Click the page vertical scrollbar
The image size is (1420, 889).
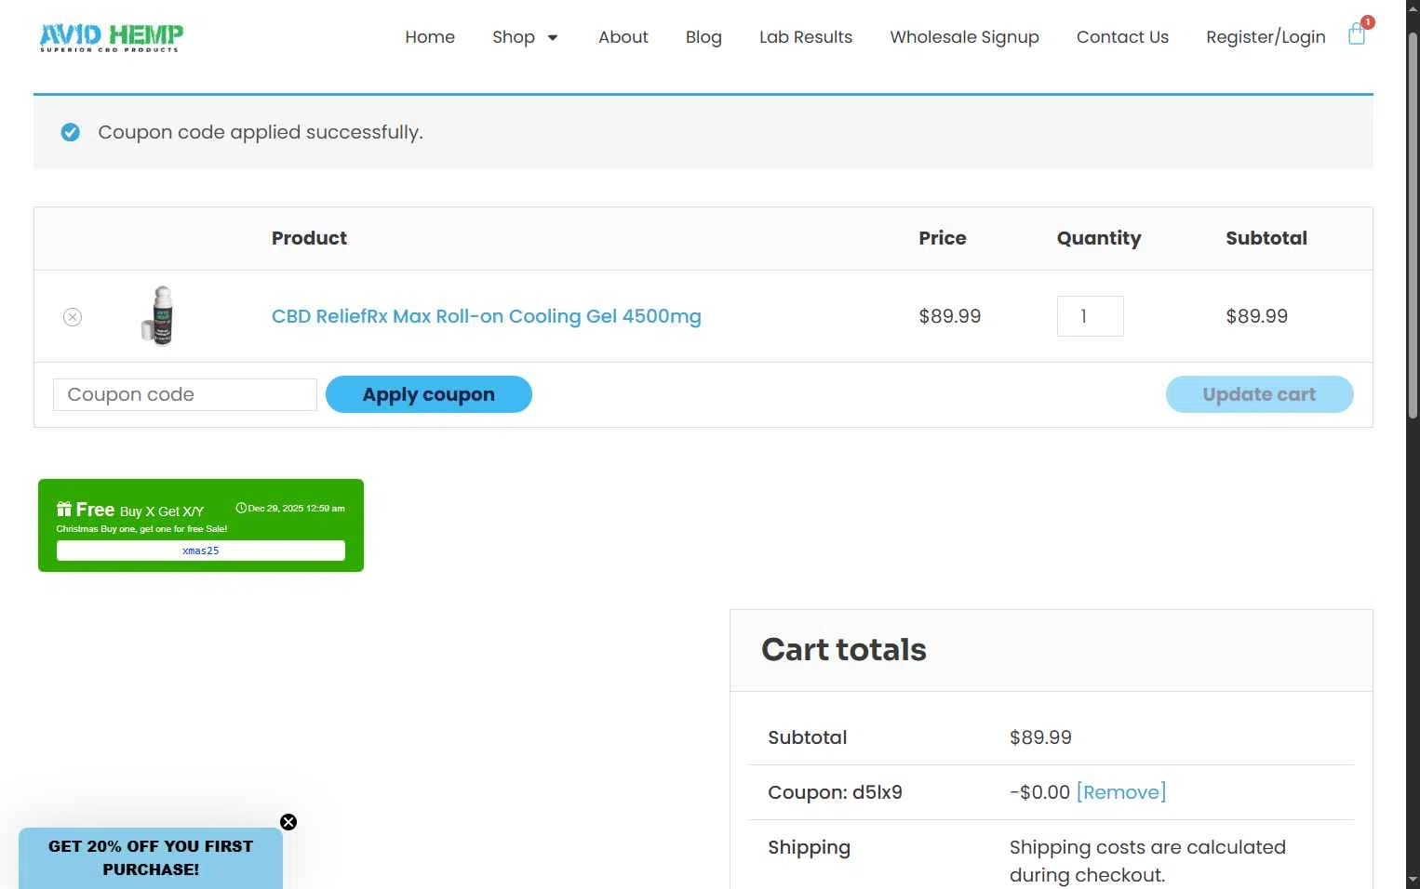1413,225
